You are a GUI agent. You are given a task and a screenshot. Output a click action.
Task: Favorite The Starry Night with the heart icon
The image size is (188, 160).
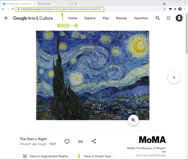[67, 142]
